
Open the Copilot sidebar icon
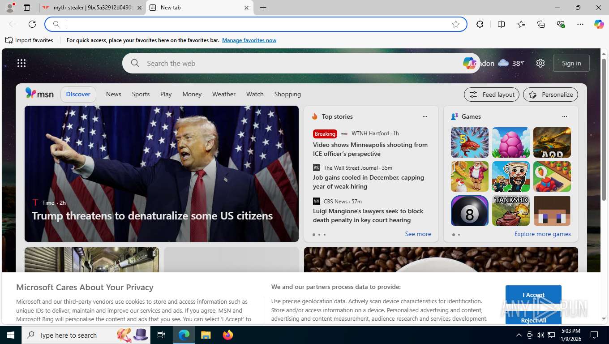click(599, 24)
